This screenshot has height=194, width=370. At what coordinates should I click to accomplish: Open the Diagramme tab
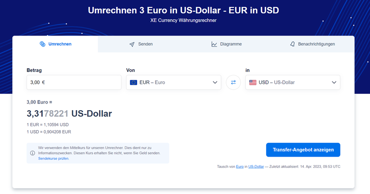pos(227,44)
